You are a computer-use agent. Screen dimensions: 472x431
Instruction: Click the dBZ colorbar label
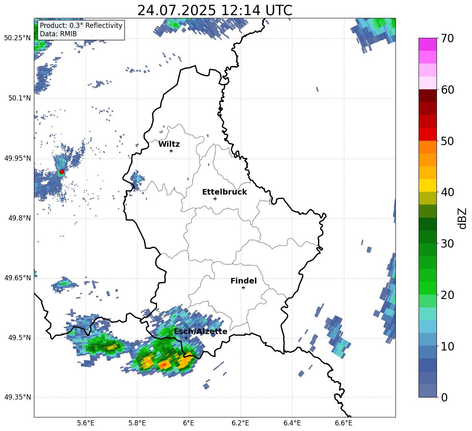point(462,218)
